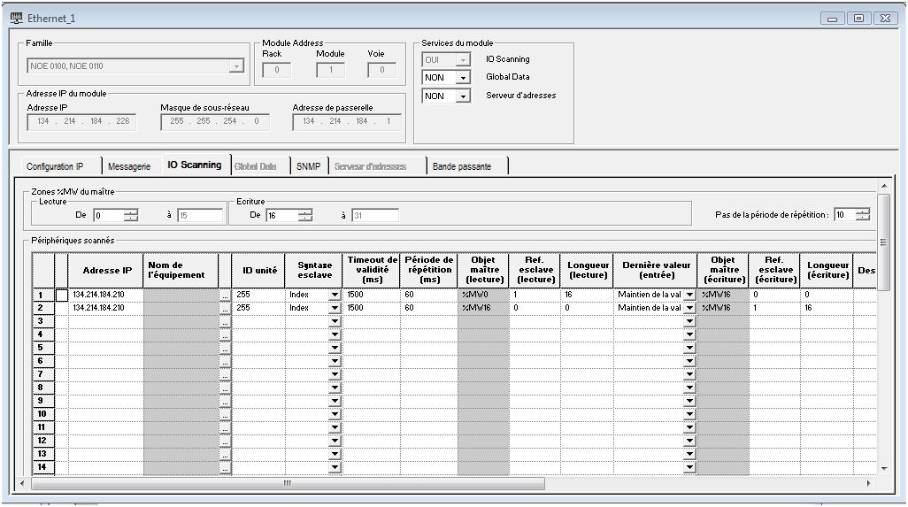Select row header 2 in scanned devices
The width and height of the screenshot is (908, 507).
tap(42, 308)
